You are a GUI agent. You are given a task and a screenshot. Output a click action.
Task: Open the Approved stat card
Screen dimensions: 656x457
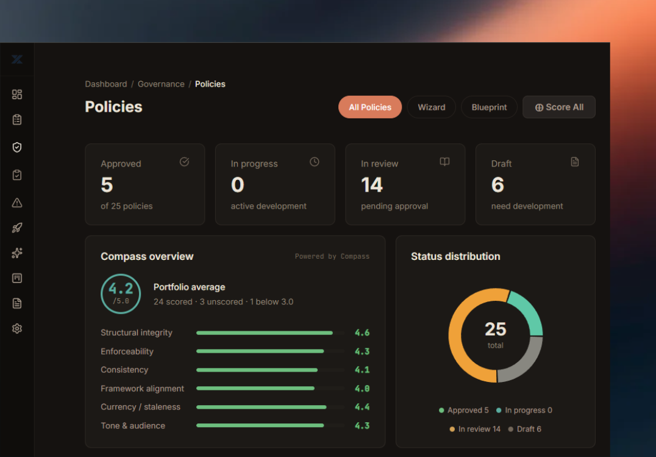coord(144,184)
